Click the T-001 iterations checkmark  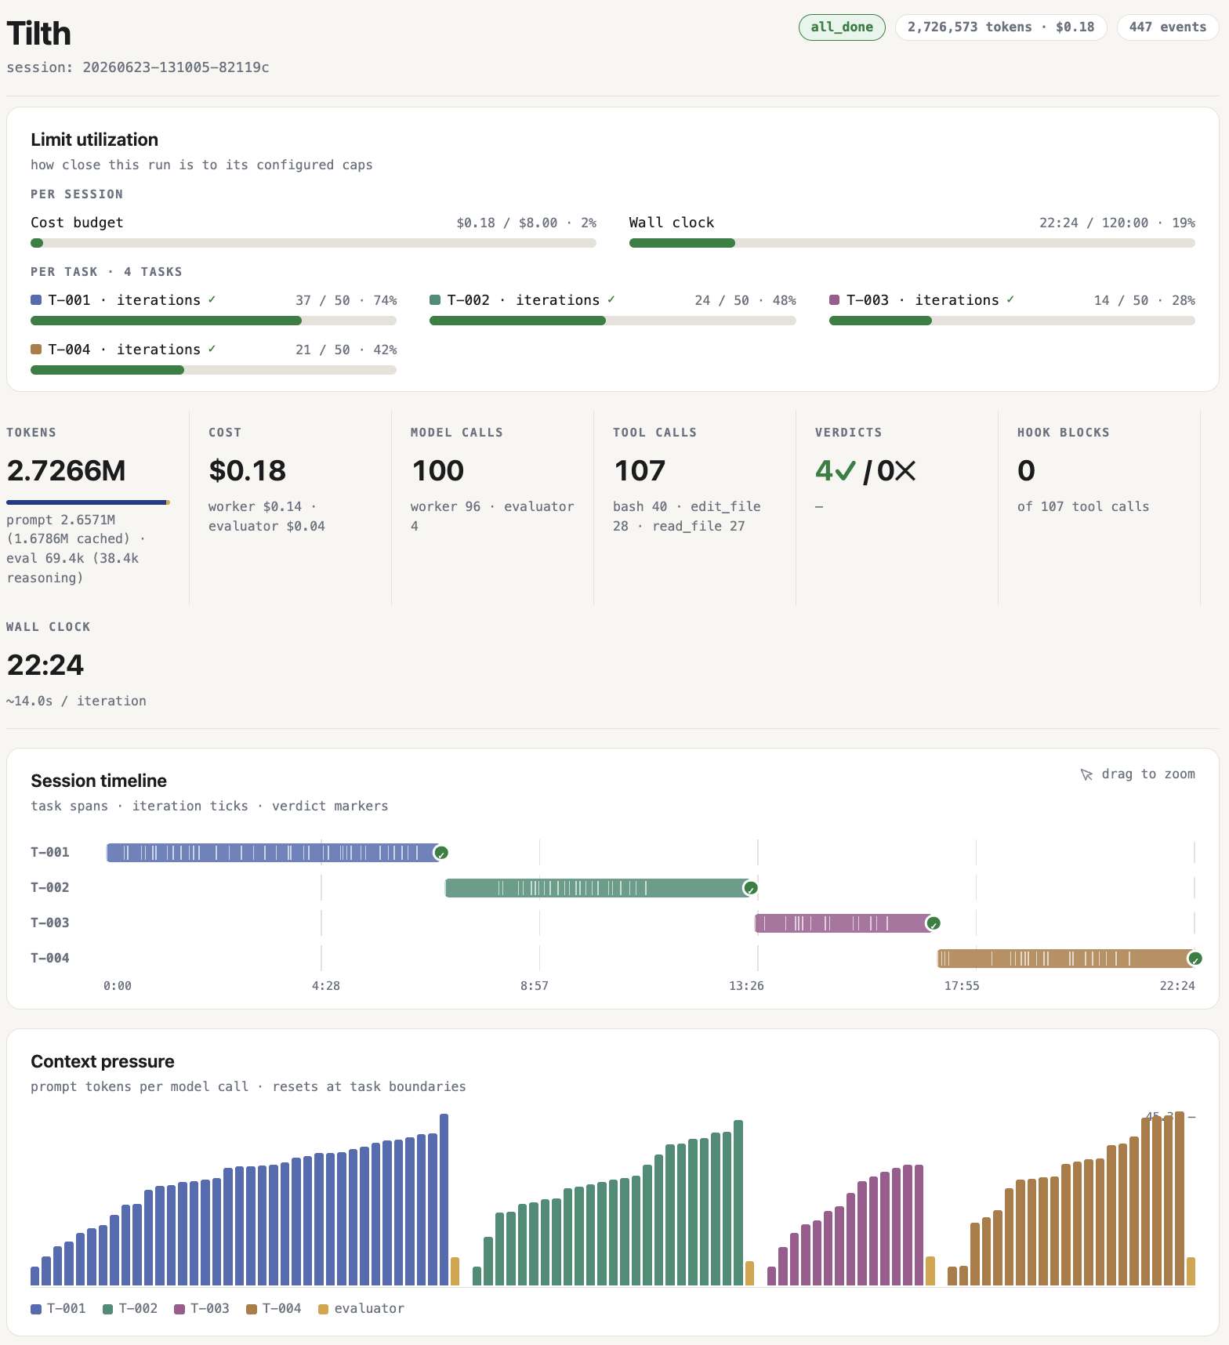[x=212, y=299]
